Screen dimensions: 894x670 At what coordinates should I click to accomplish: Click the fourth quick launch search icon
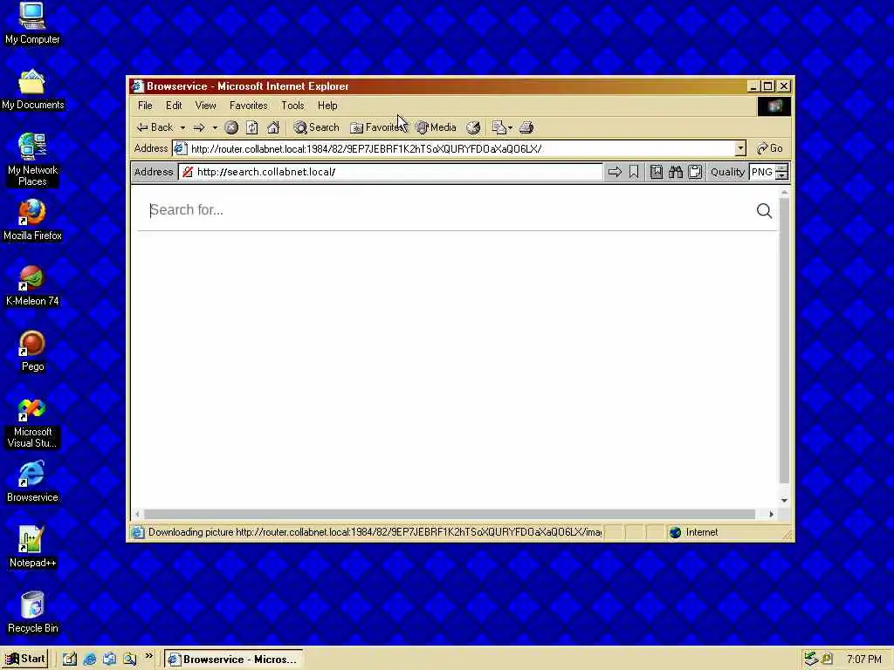(x=130, y=660)
